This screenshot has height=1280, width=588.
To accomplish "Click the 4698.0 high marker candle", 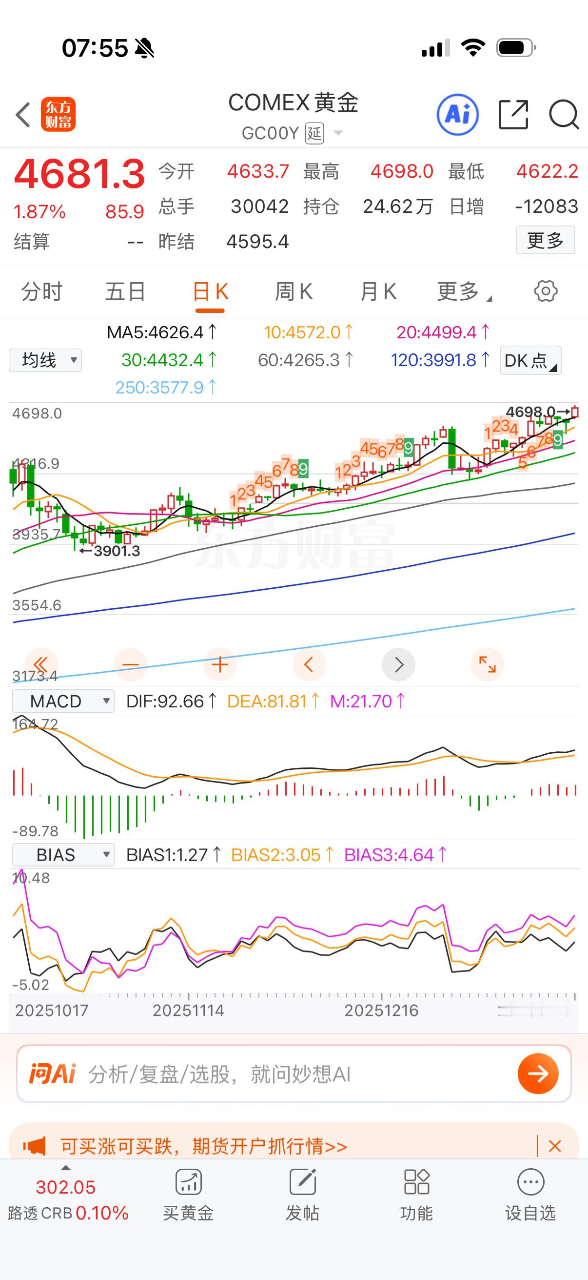I will click(x=575, y=412).
